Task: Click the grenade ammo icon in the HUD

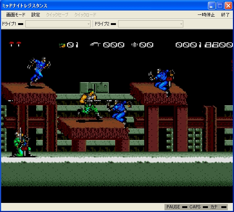Action: 134,45
